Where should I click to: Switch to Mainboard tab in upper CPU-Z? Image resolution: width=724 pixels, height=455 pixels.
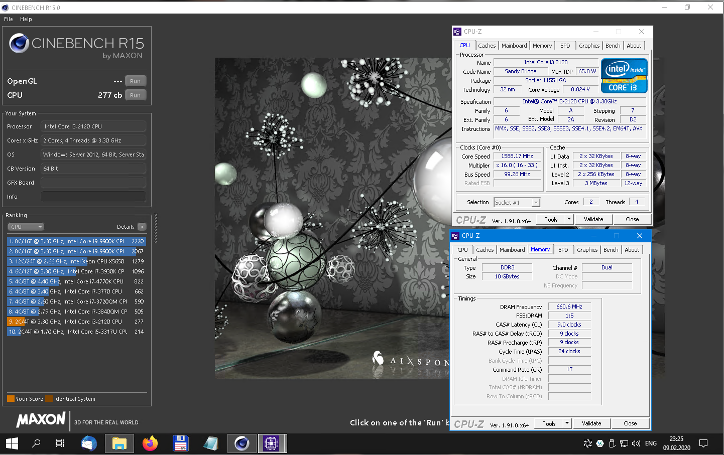click(514, 46)
